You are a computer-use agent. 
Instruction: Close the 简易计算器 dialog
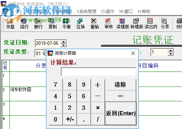[133, 53]
